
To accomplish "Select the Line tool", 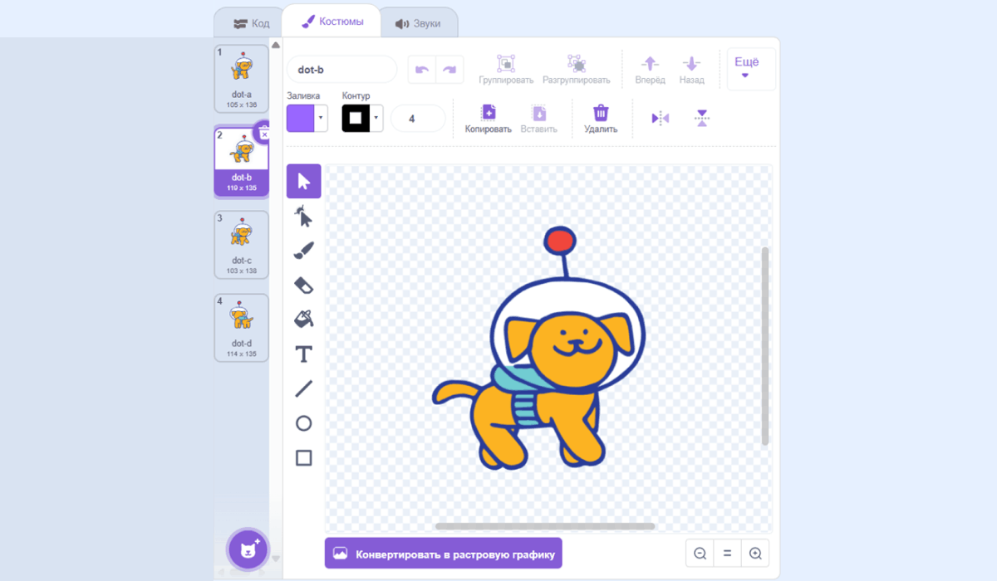I will 303,388.
